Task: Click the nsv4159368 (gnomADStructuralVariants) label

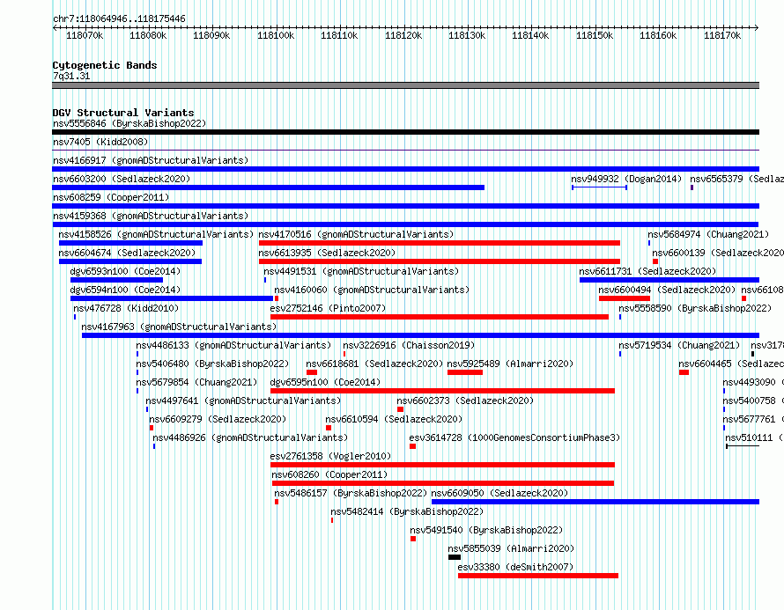Action: [151, 216]
